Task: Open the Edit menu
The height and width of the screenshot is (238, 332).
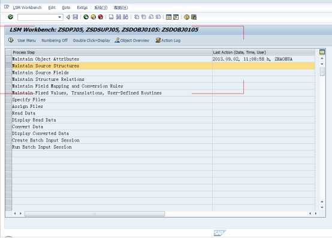Action: pyautogui.click(x=52, y=8)
